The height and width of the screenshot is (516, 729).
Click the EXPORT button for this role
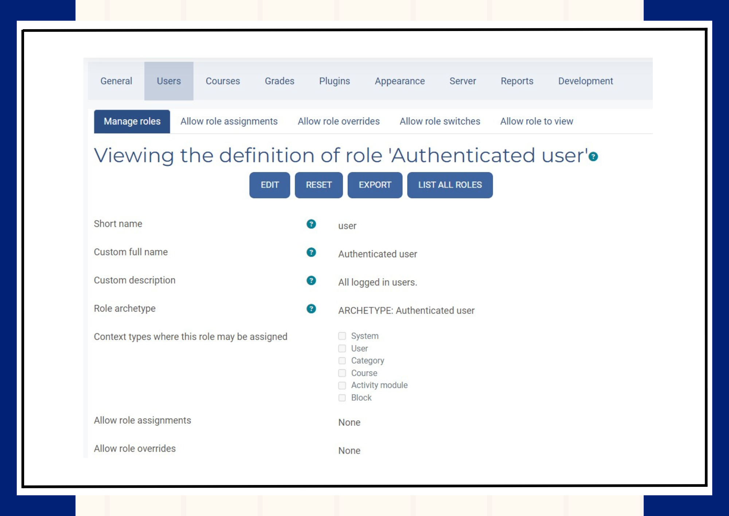pos(375,185)
